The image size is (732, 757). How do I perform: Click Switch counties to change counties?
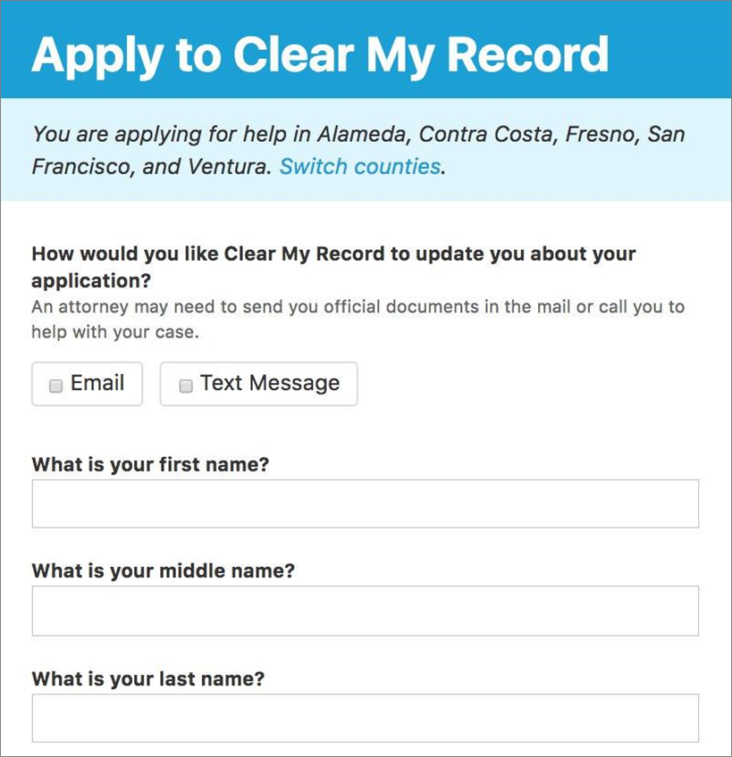click(358, 166)
